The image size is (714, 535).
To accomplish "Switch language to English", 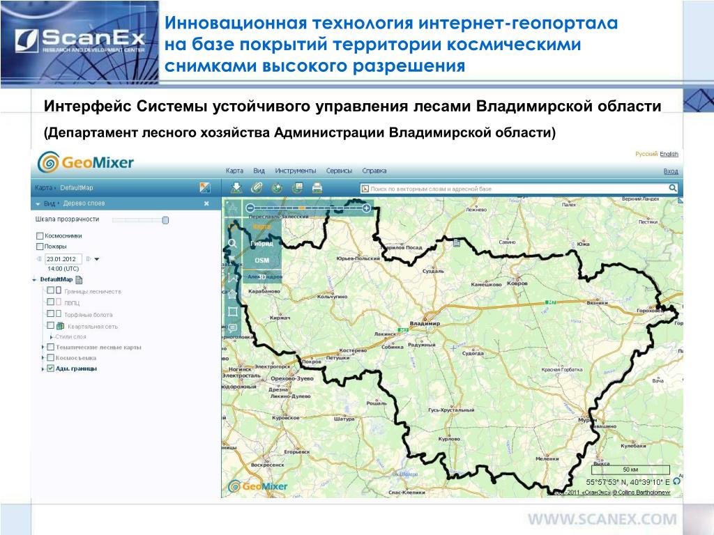I will pyautogui.click(x=669, y=154).
